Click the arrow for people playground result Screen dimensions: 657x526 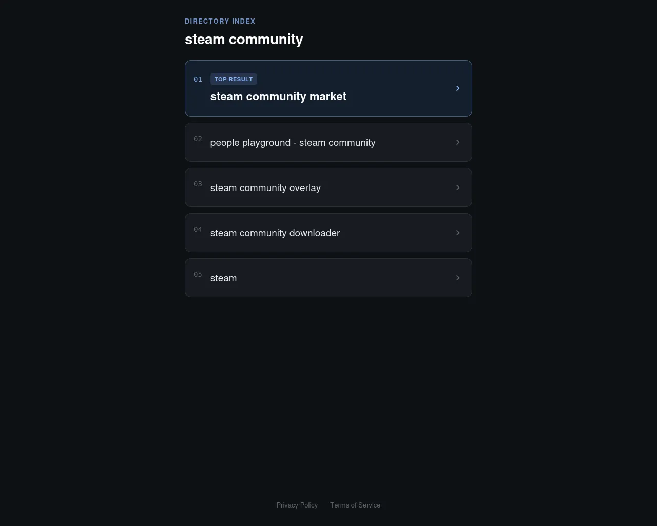tap(458, 142)
